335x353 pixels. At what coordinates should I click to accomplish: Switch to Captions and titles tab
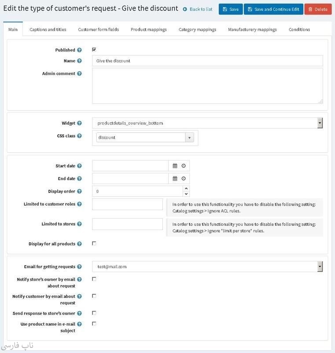coord(48,30)
